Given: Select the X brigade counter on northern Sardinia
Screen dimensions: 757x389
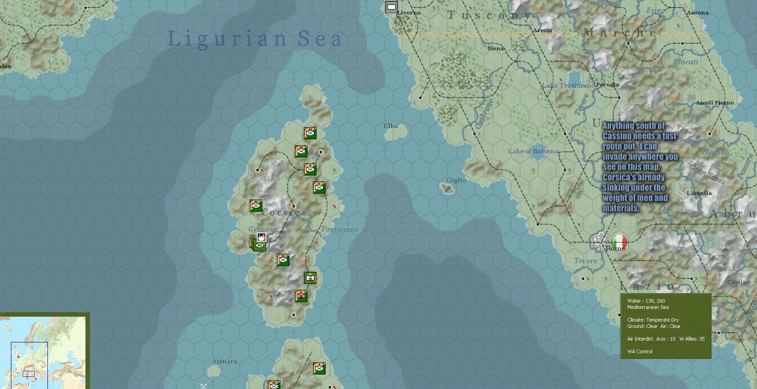Looking at the screenshot, I should click(319, 368).
